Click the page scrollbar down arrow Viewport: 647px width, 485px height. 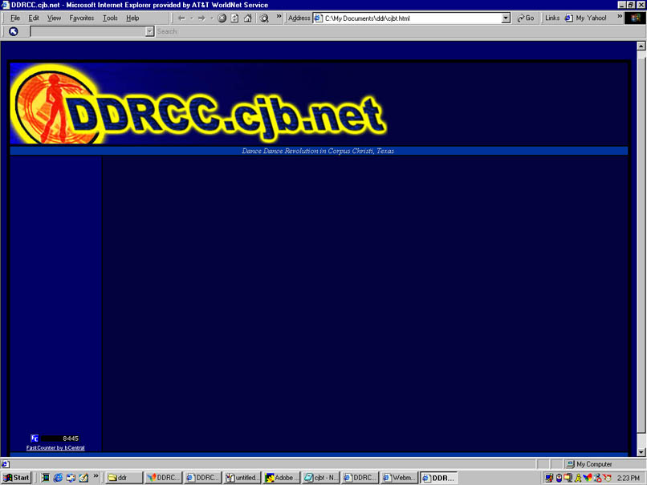coord(641,452)
